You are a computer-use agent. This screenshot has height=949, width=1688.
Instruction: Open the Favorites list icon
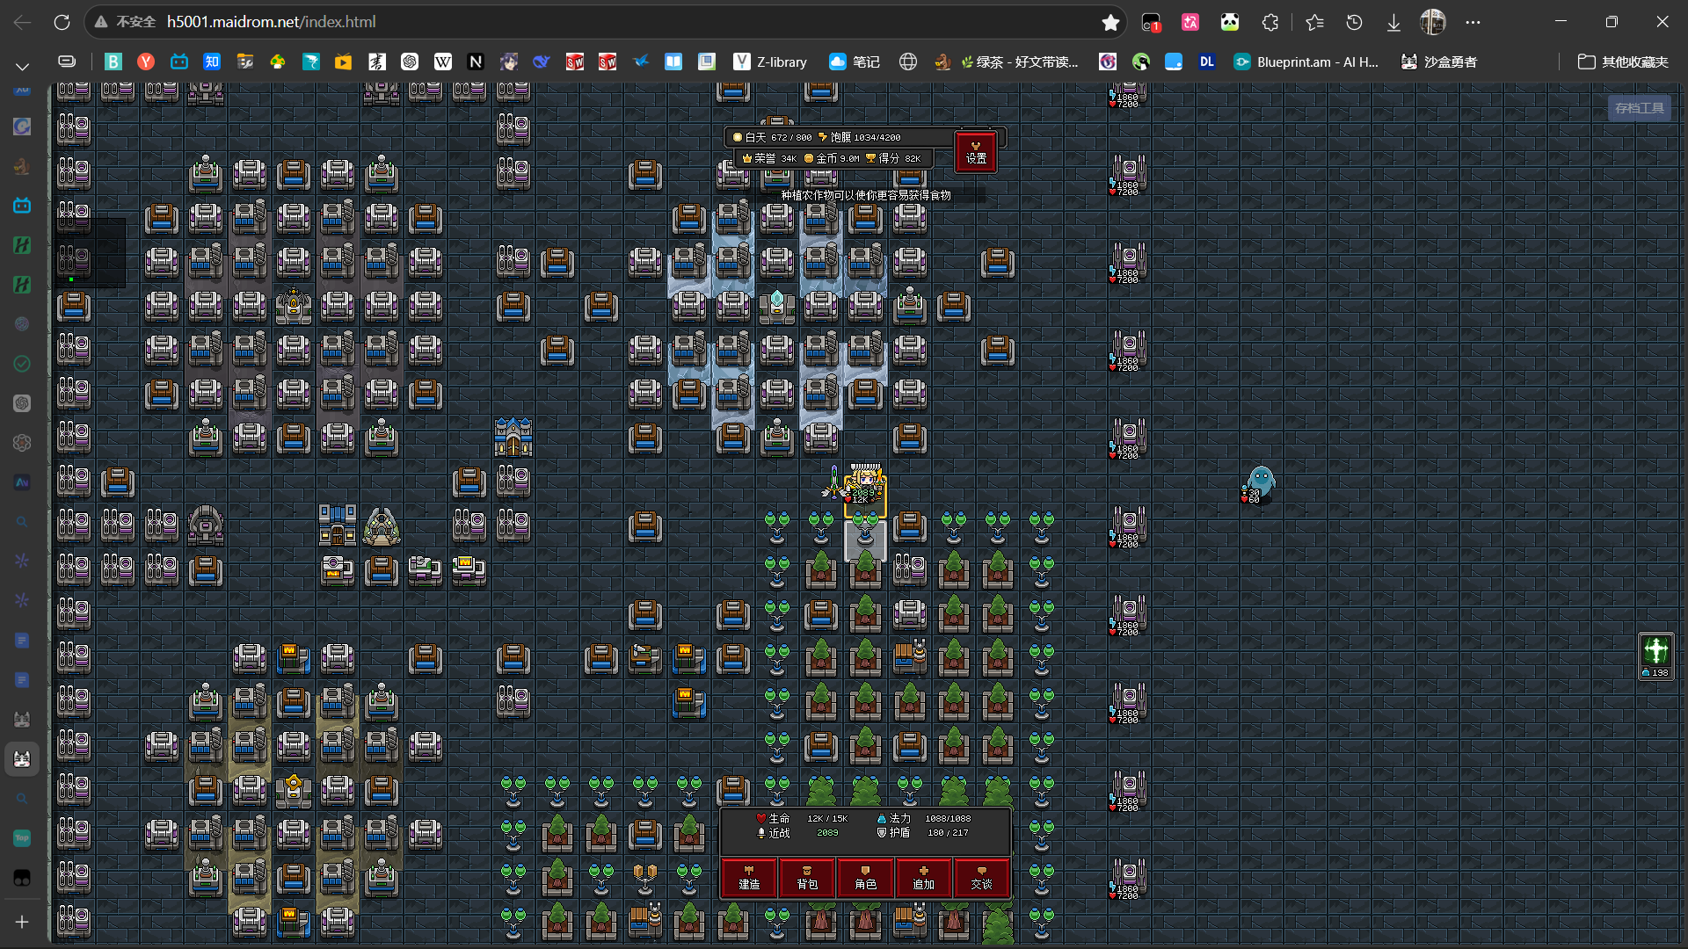pyautogui.click(x=1314, y=22)
